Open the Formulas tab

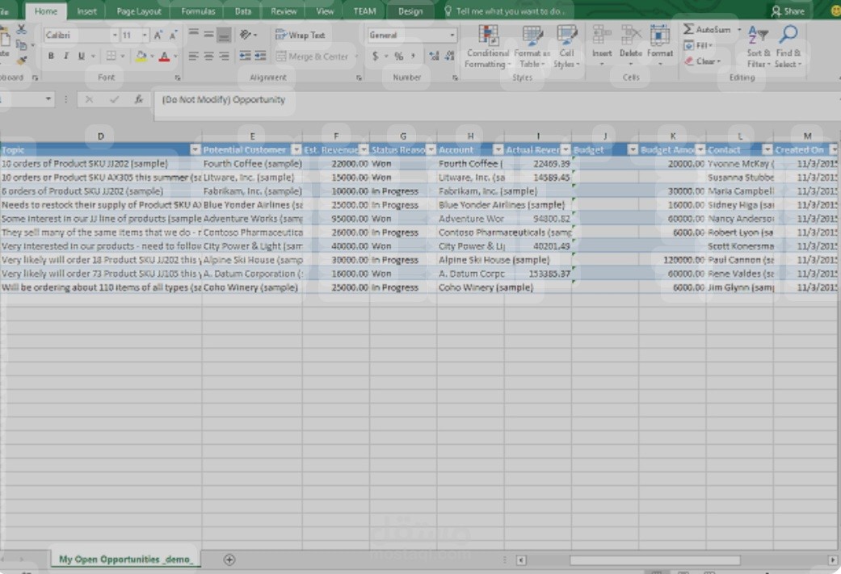tap(198, 11)
